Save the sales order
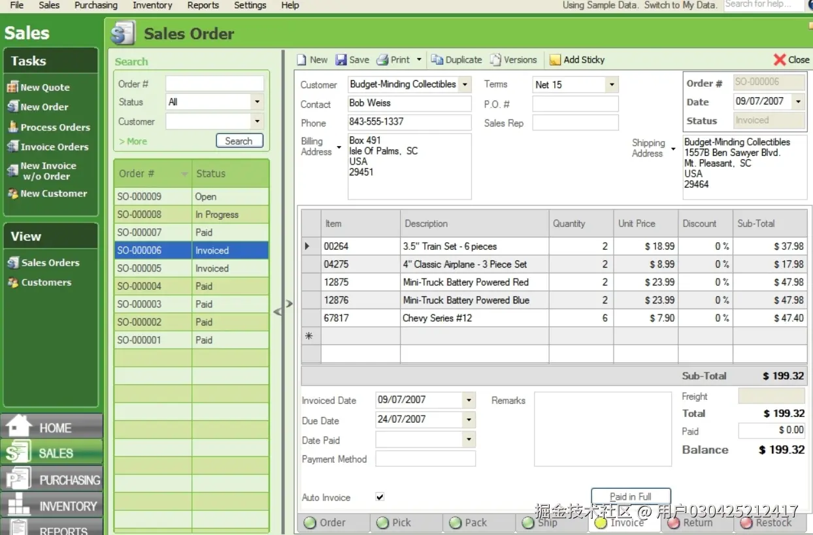813x535 pixels. tap(352, 59)
